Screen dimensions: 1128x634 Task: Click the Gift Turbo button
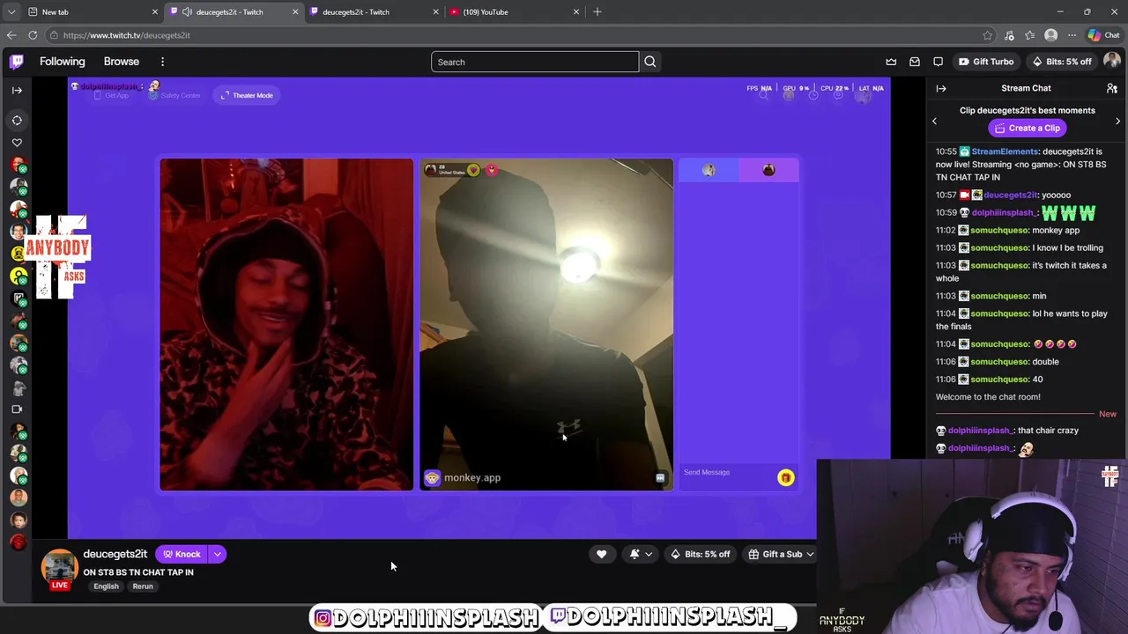[x=986, y=62]
